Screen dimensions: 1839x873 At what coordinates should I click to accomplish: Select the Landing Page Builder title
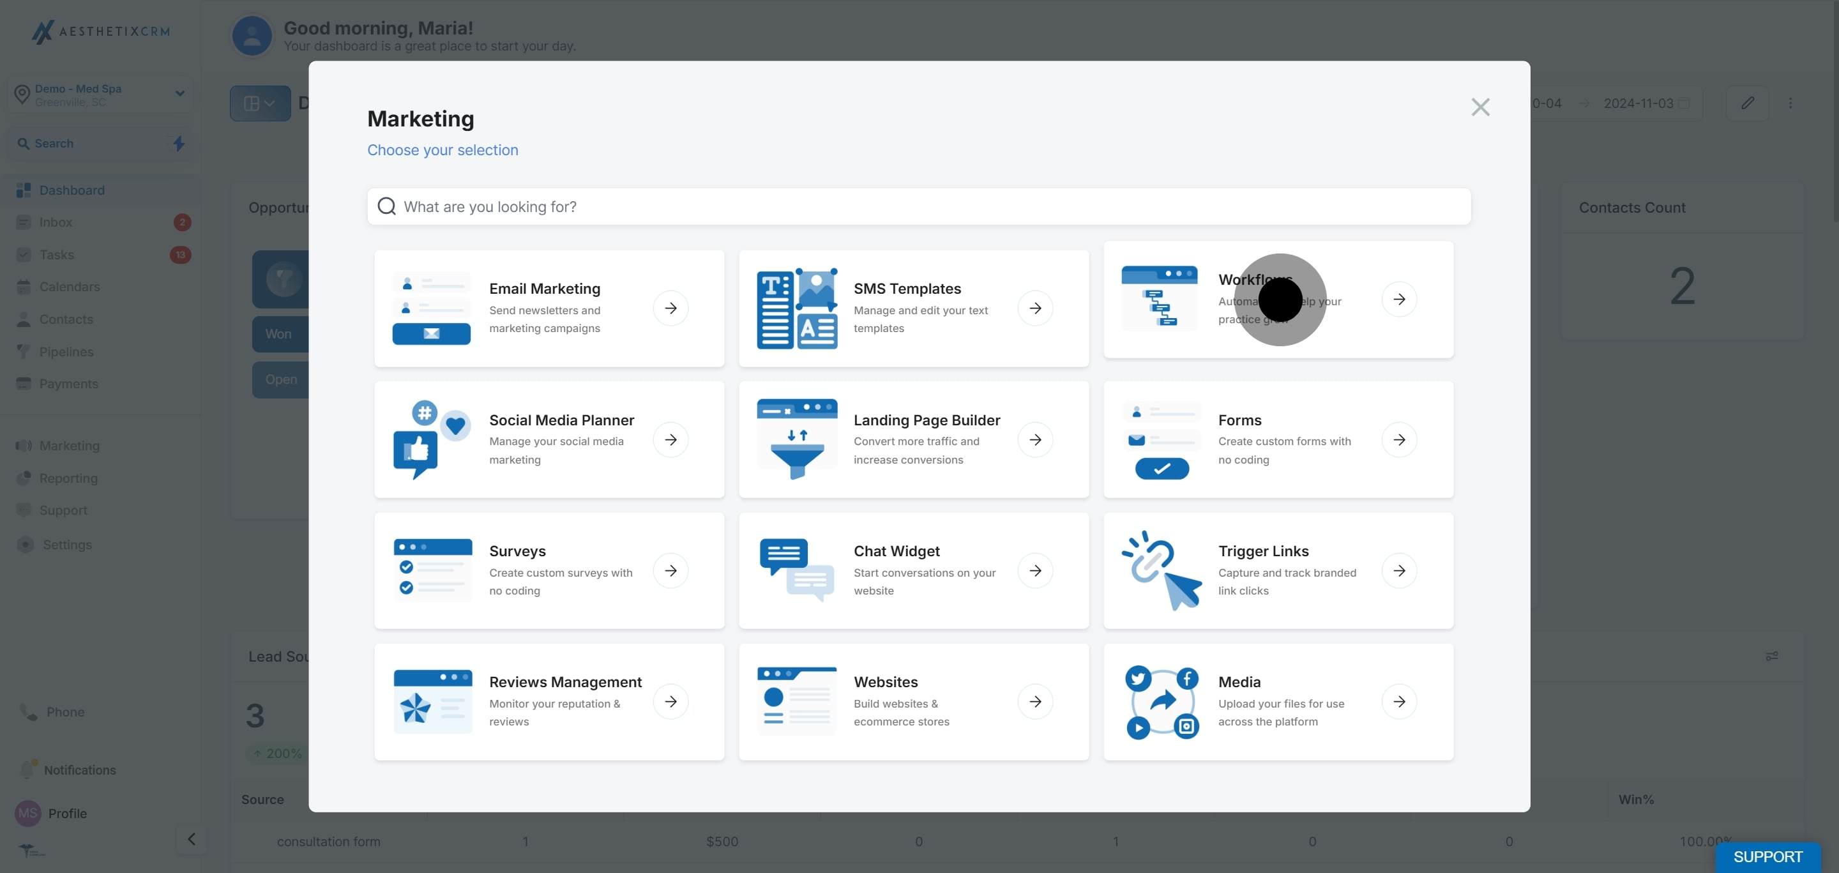[x=927, y=420]
